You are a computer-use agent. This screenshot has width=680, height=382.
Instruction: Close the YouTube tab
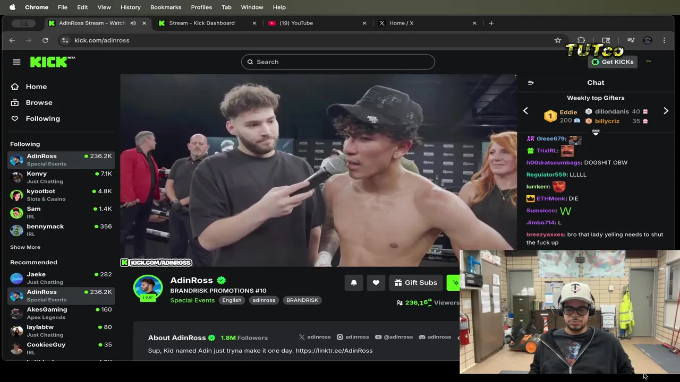coord(364,23)
